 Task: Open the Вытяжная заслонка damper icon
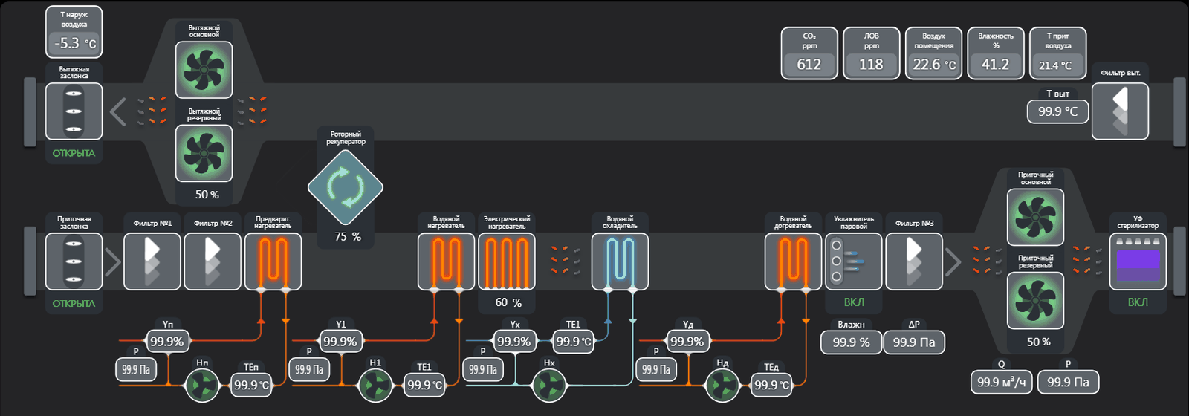(74, 111)
